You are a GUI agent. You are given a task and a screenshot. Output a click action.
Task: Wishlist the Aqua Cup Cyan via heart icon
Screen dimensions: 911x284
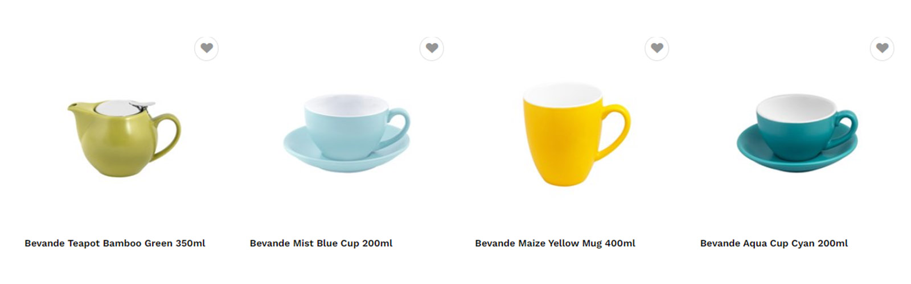coord(882,48)
